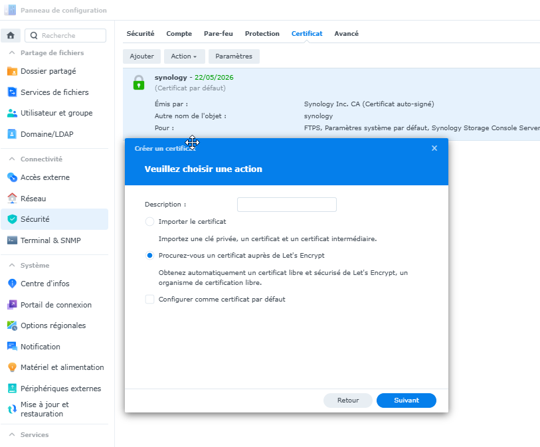Click the Suivant button
The height and width of the screenshot is (447, 540).
click(406, 401)
